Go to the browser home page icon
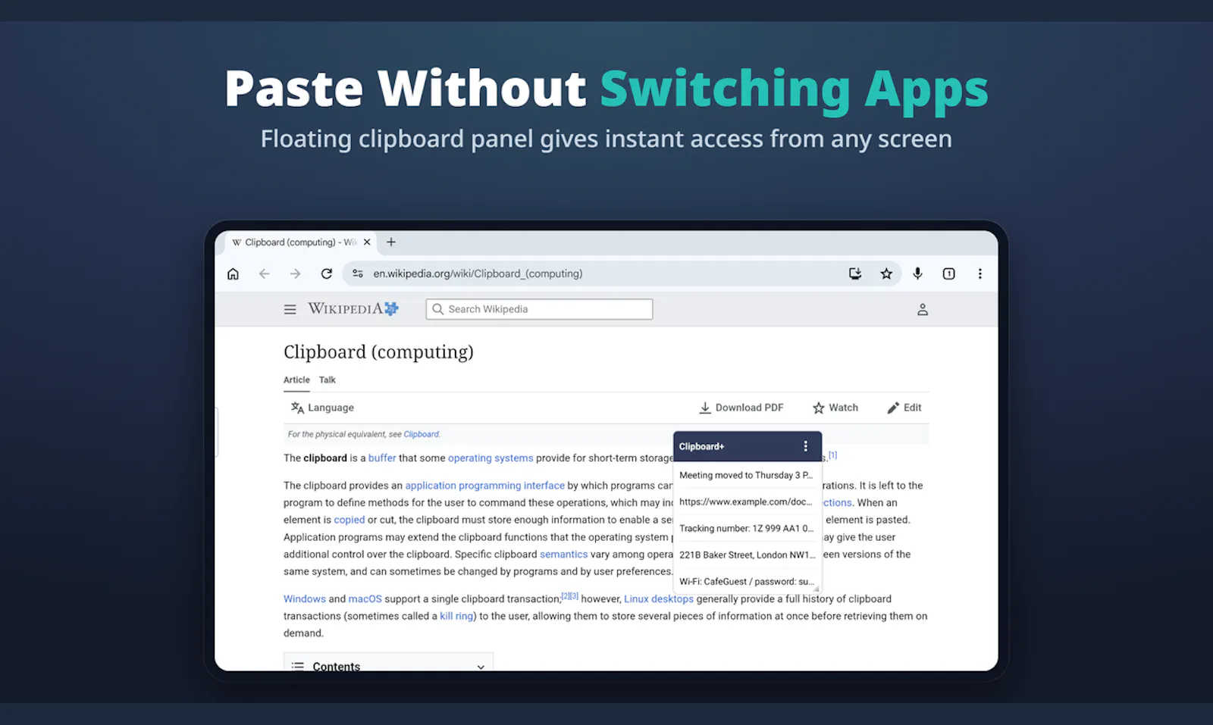The image size is (1213, 725). (x=233, y=273)
